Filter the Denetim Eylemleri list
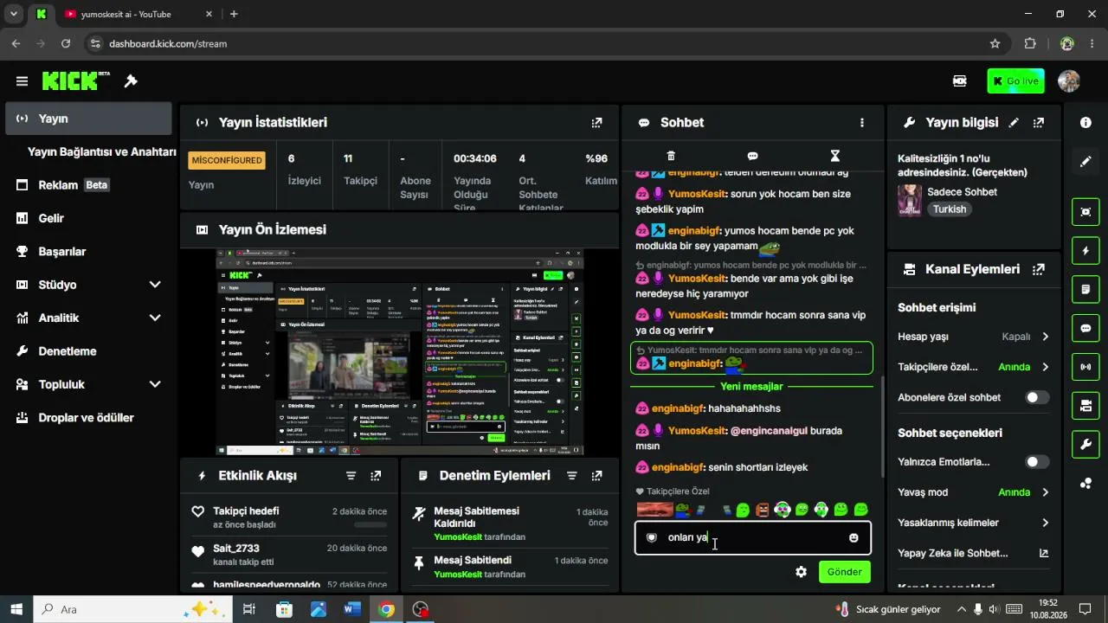This screenshot has height=623, width=1108. [571, 476]
